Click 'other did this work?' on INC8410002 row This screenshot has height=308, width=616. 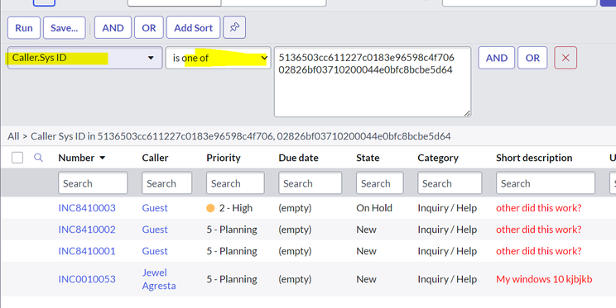pyautogui.click(x=539, y=230)
